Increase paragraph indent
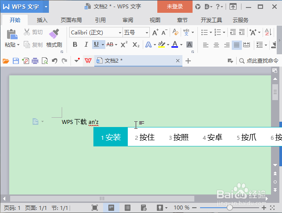The width and height of the screenshot is (282, 213). [x=242, y=32]
